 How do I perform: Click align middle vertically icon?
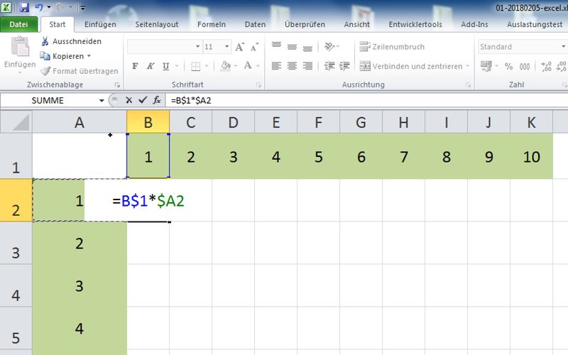(292, 46)
